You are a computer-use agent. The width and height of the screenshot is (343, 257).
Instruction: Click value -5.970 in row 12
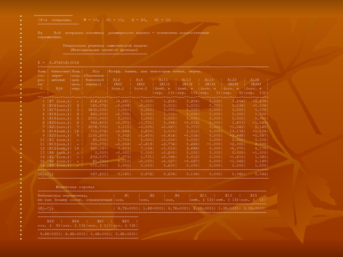point(236,148)
